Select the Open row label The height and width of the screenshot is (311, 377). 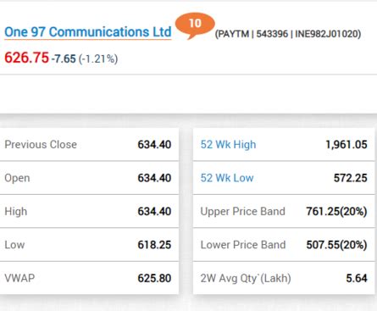tap(17, 179)
